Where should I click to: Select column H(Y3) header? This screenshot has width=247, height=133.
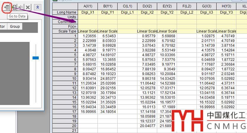point(226,6)
